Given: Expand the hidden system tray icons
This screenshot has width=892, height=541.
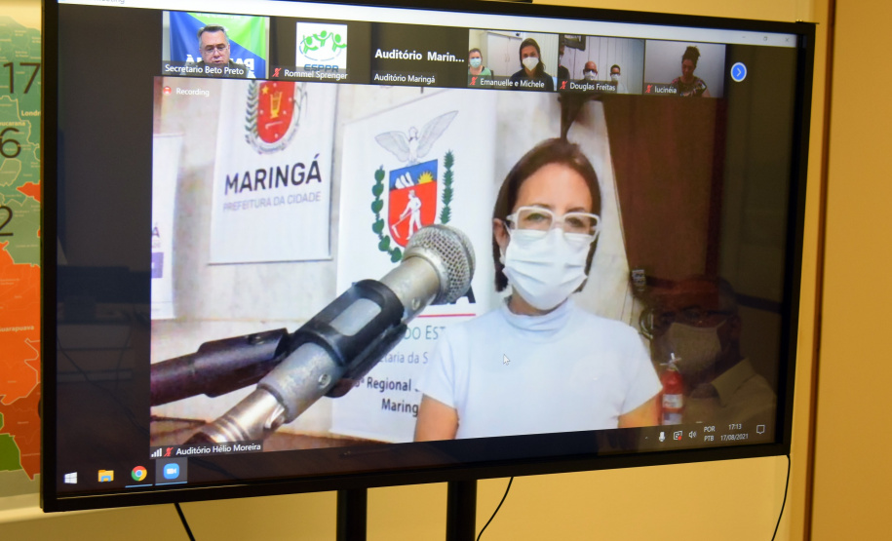Looking at the screenshot, I should coord(645,438).
